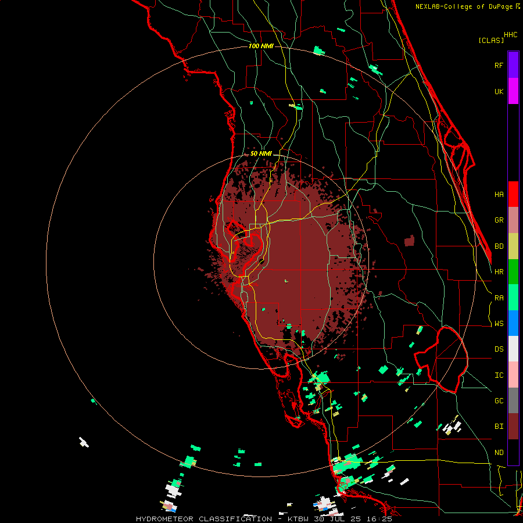Click the 'WS' legend label

[x=499, y=324]
